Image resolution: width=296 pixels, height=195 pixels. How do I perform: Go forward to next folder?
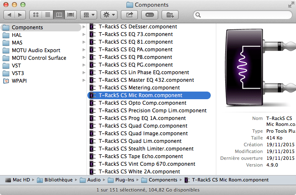coord(20,15)
